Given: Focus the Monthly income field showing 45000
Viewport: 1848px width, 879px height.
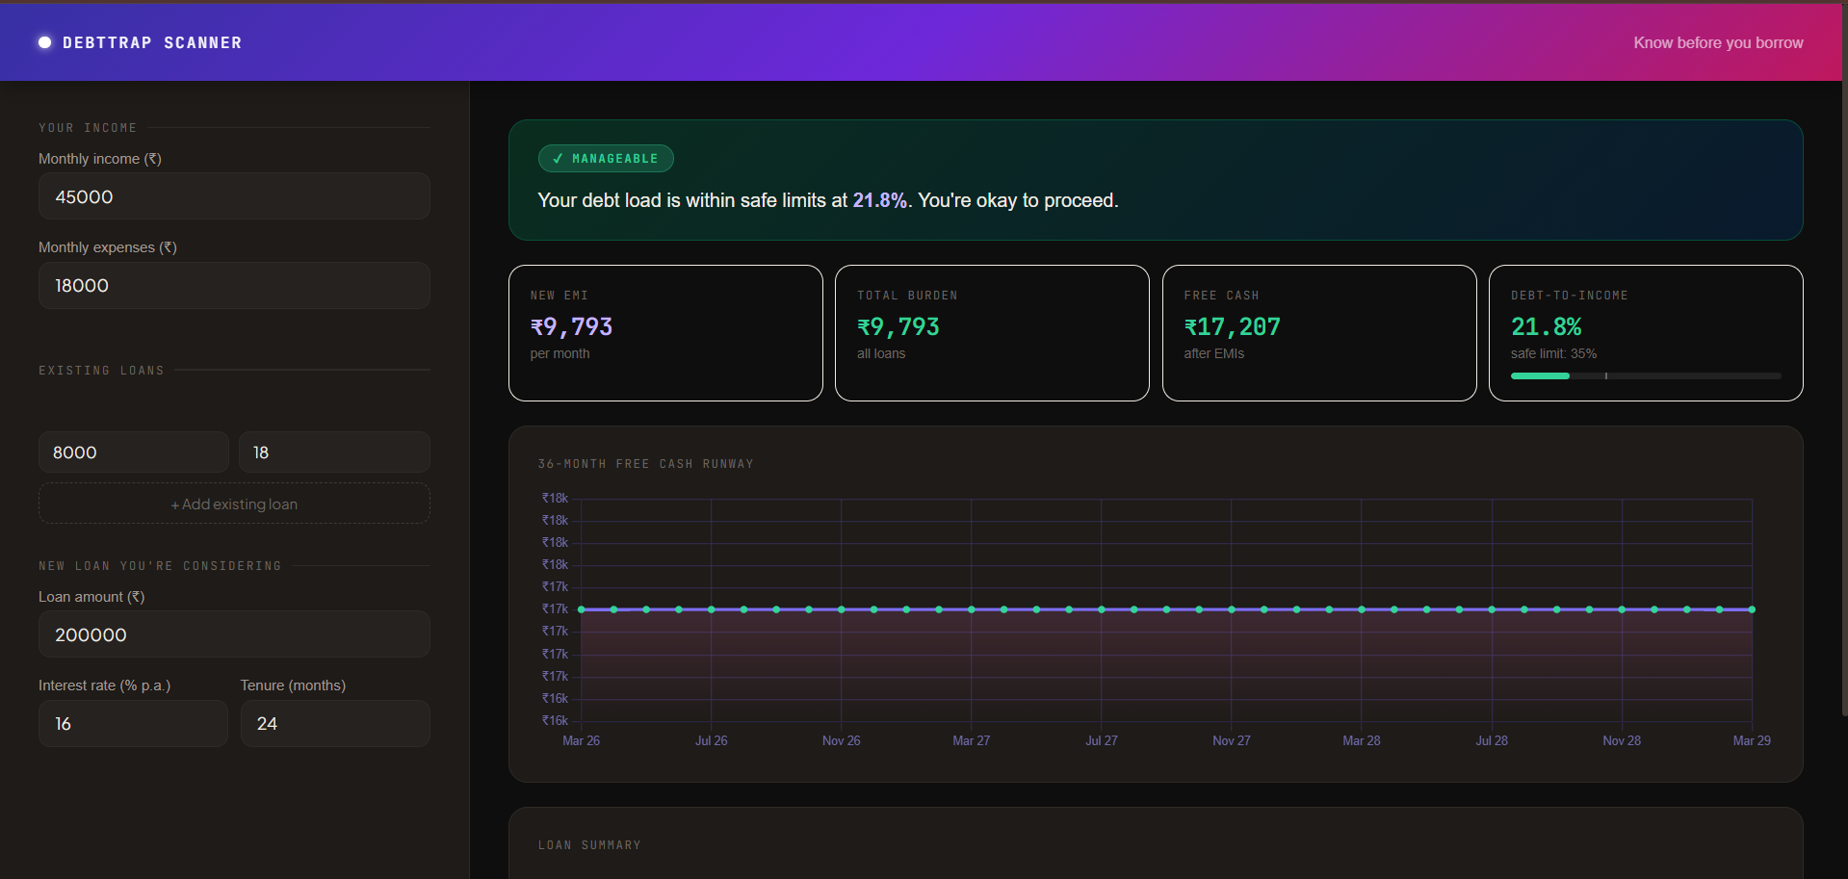Looking at the screenshot, I should click(x=234, y=196).
